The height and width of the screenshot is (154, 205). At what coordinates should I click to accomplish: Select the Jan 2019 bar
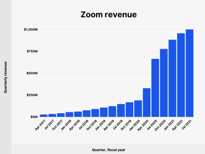pyautogui.click(x=104, y=112)
